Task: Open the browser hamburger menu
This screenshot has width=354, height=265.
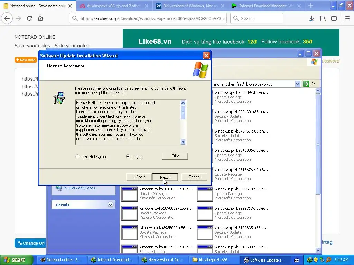Action: click(347, 18)
